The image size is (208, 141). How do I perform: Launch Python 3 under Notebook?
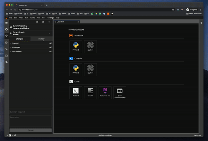pos(76,47)
